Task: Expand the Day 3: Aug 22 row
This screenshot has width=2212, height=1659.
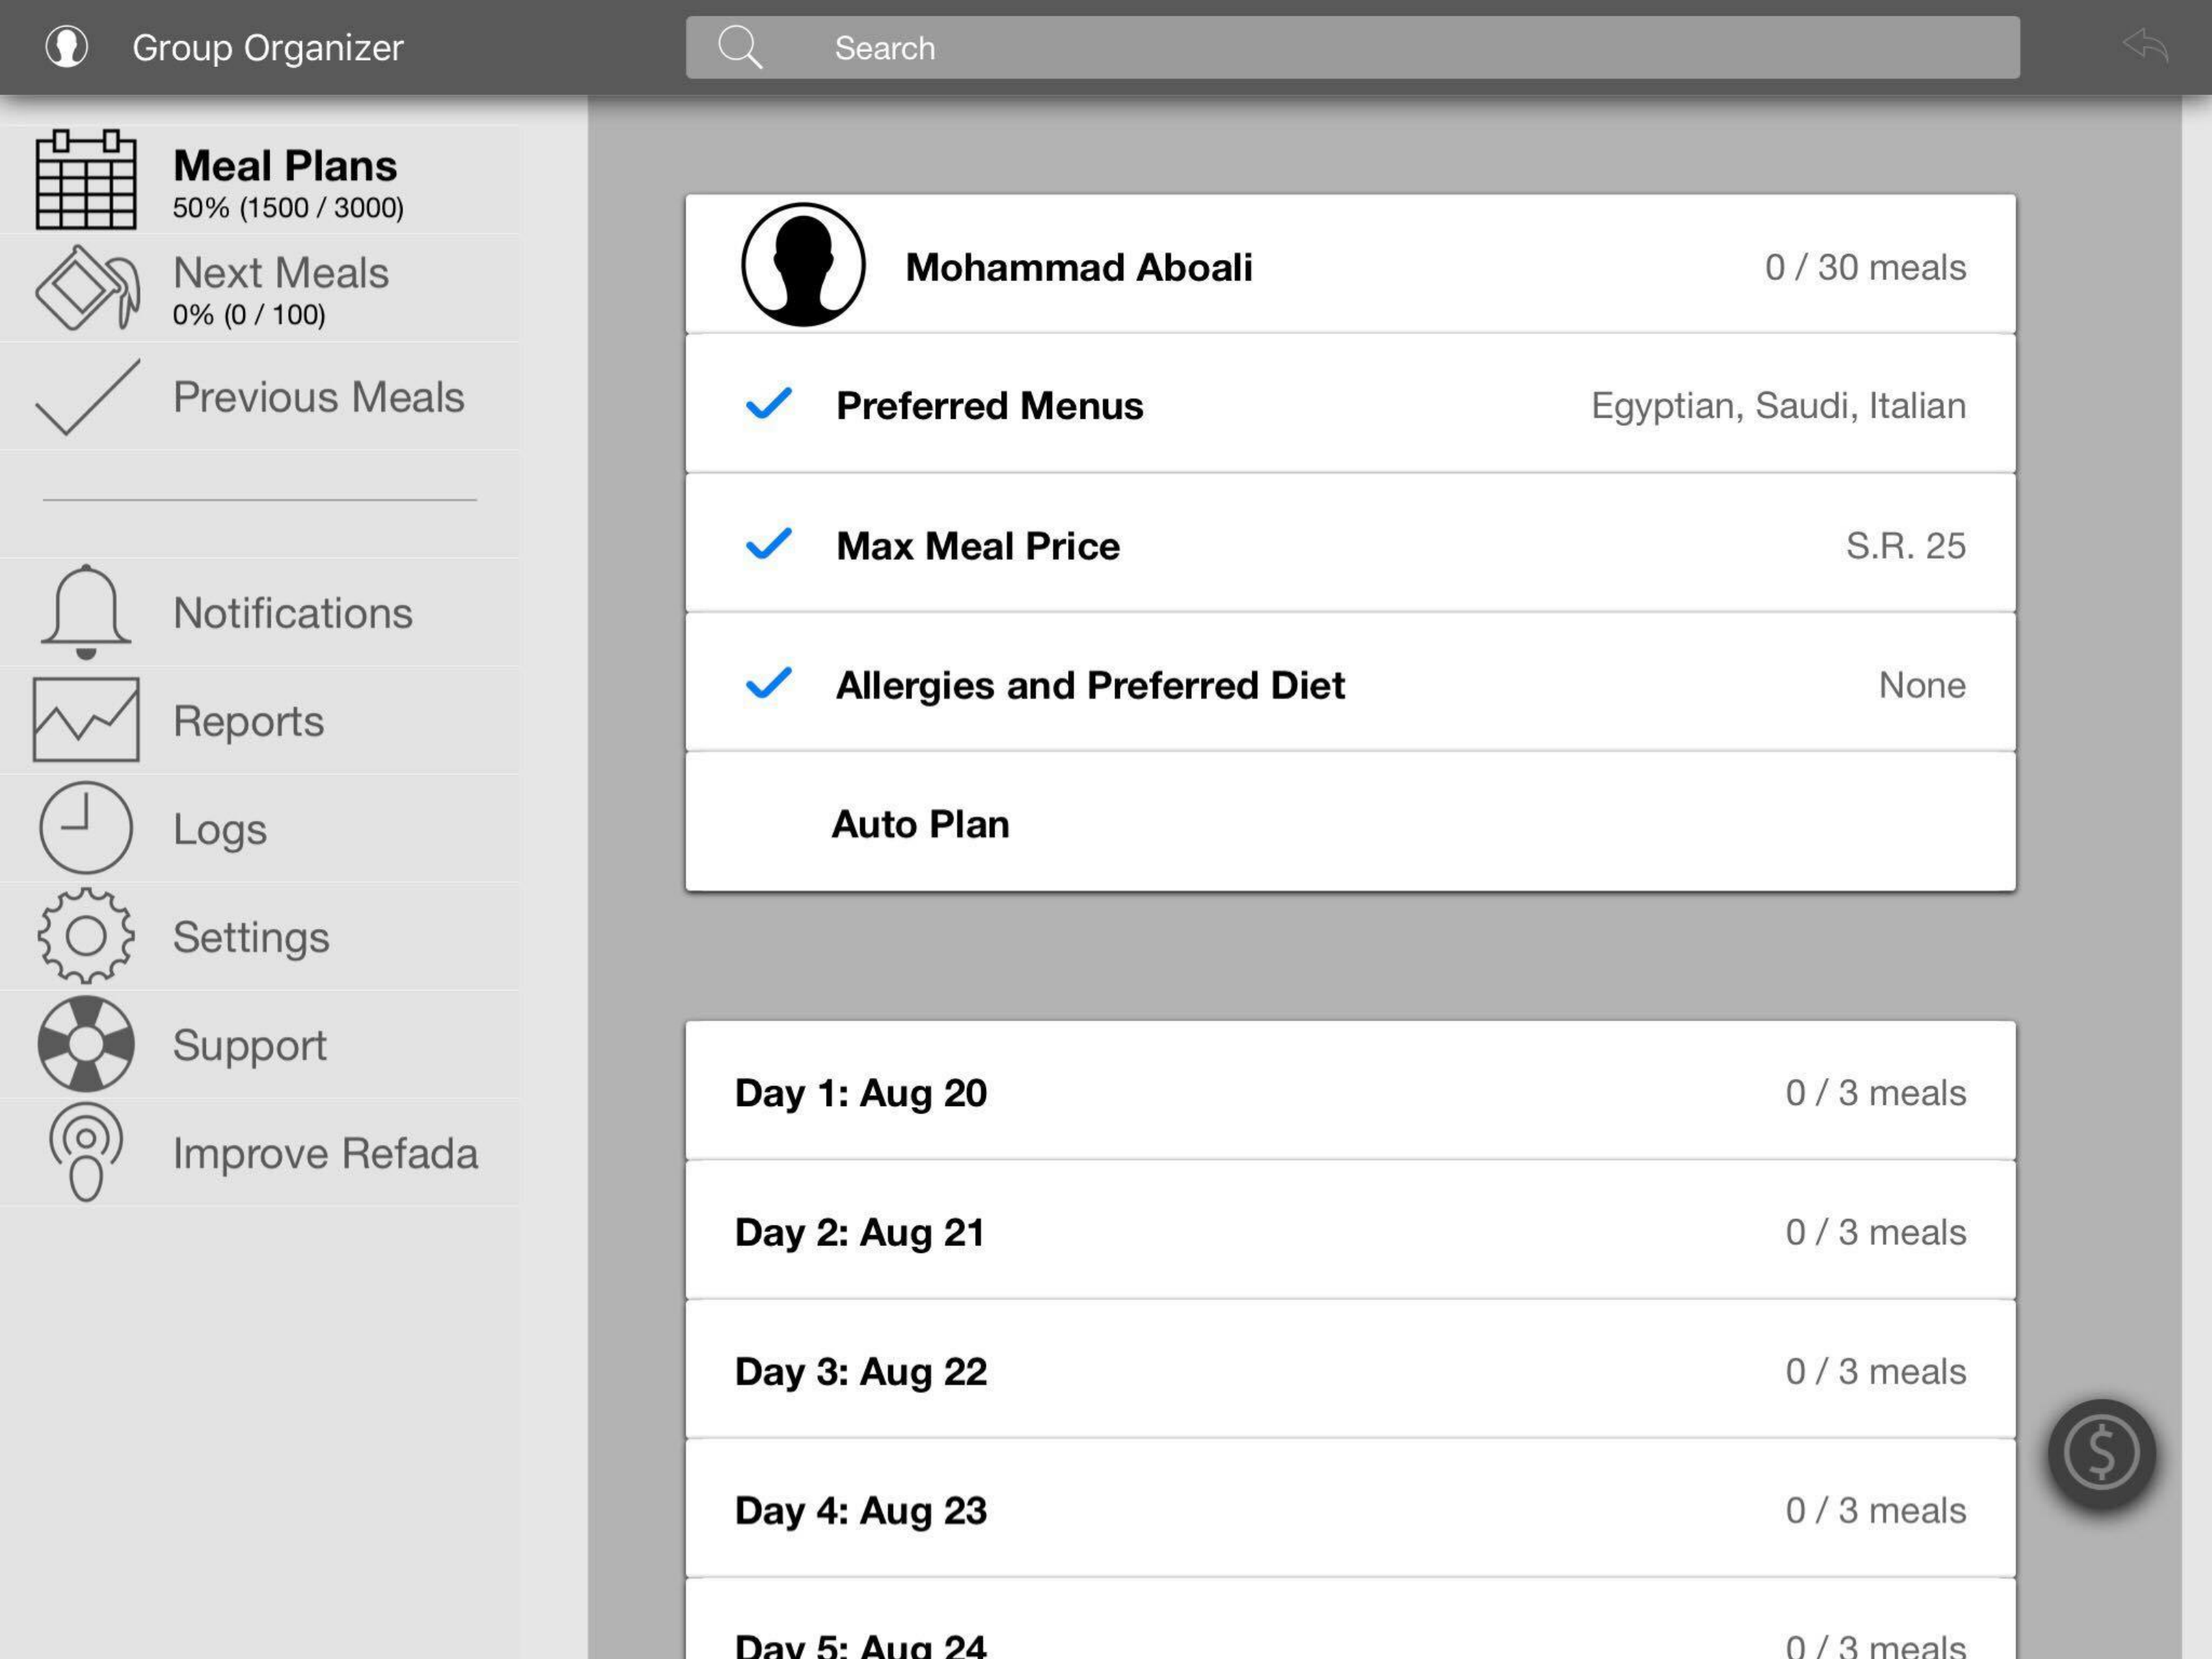Action: click(x=1350, y=1371)
